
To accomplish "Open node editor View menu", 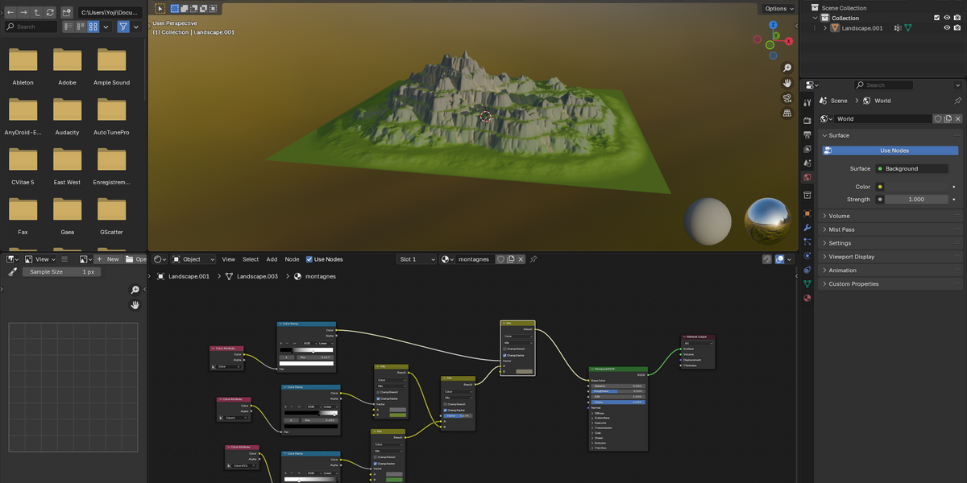I will click(x=229, y=259).
